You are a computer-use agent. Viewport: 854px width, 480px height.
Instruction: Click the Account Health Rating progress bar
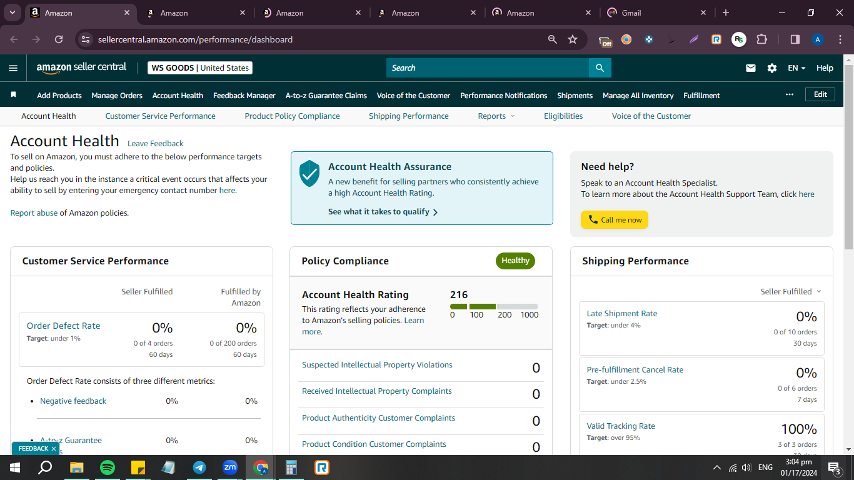(494, 306)
